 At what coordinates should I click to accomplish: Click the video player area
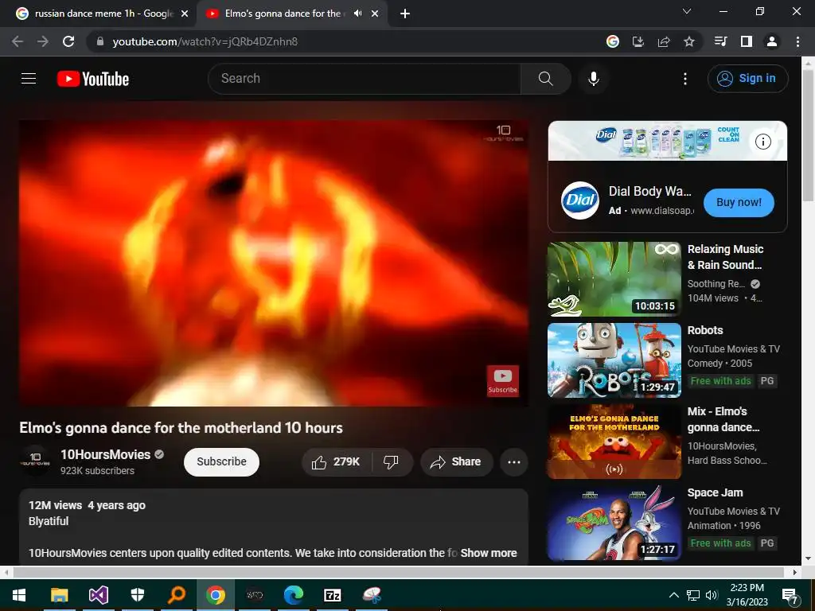pos(274,263)
